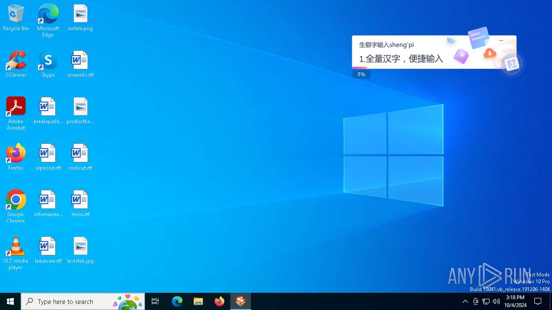552x310 pixels.
Task: Open the Action Center notifications icon
Action: tap(538, 301)
